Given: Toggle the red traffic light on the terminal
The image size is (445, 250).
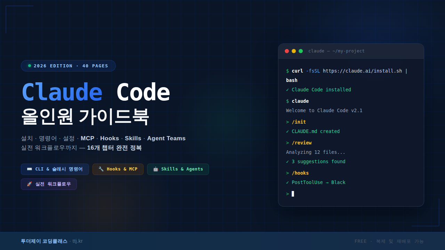Looking at the screenshot, I should click(x=286, y=51).
